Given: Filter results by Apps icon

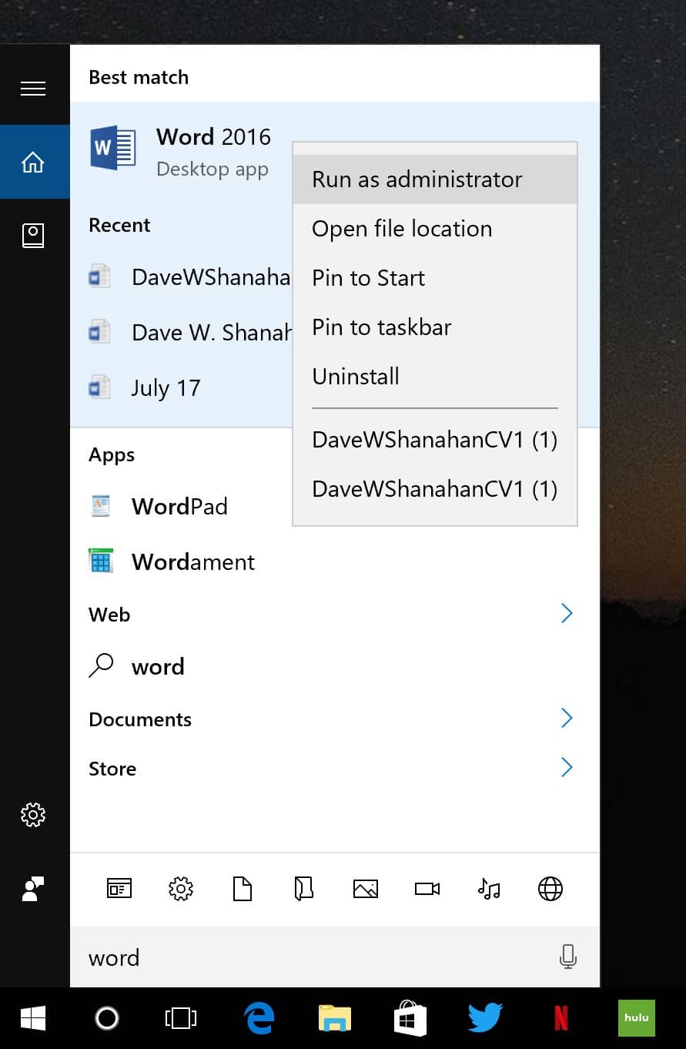Looking at the screenshot, I should pos(119,889).
